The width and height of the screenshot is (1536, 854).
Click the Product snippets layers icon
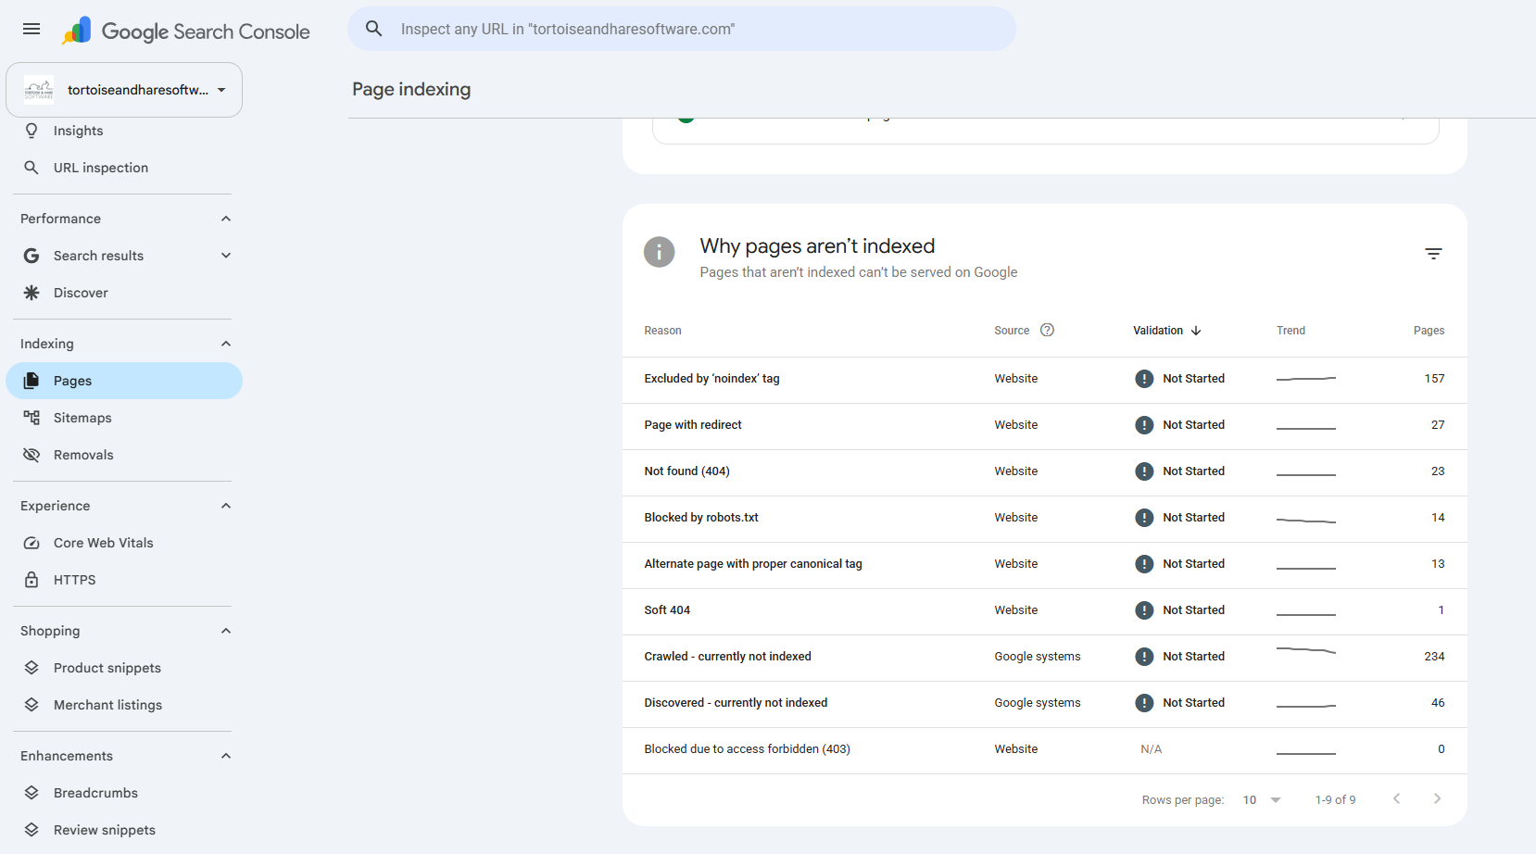coord(31,668)
